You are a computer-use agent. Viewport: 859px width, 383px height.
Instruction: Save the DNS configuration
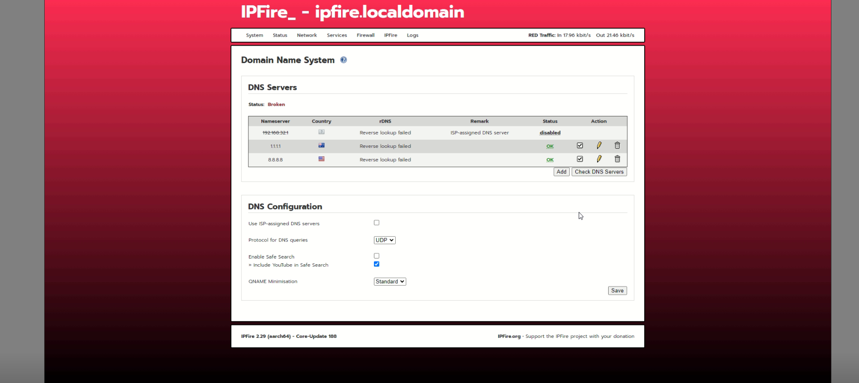618,291
